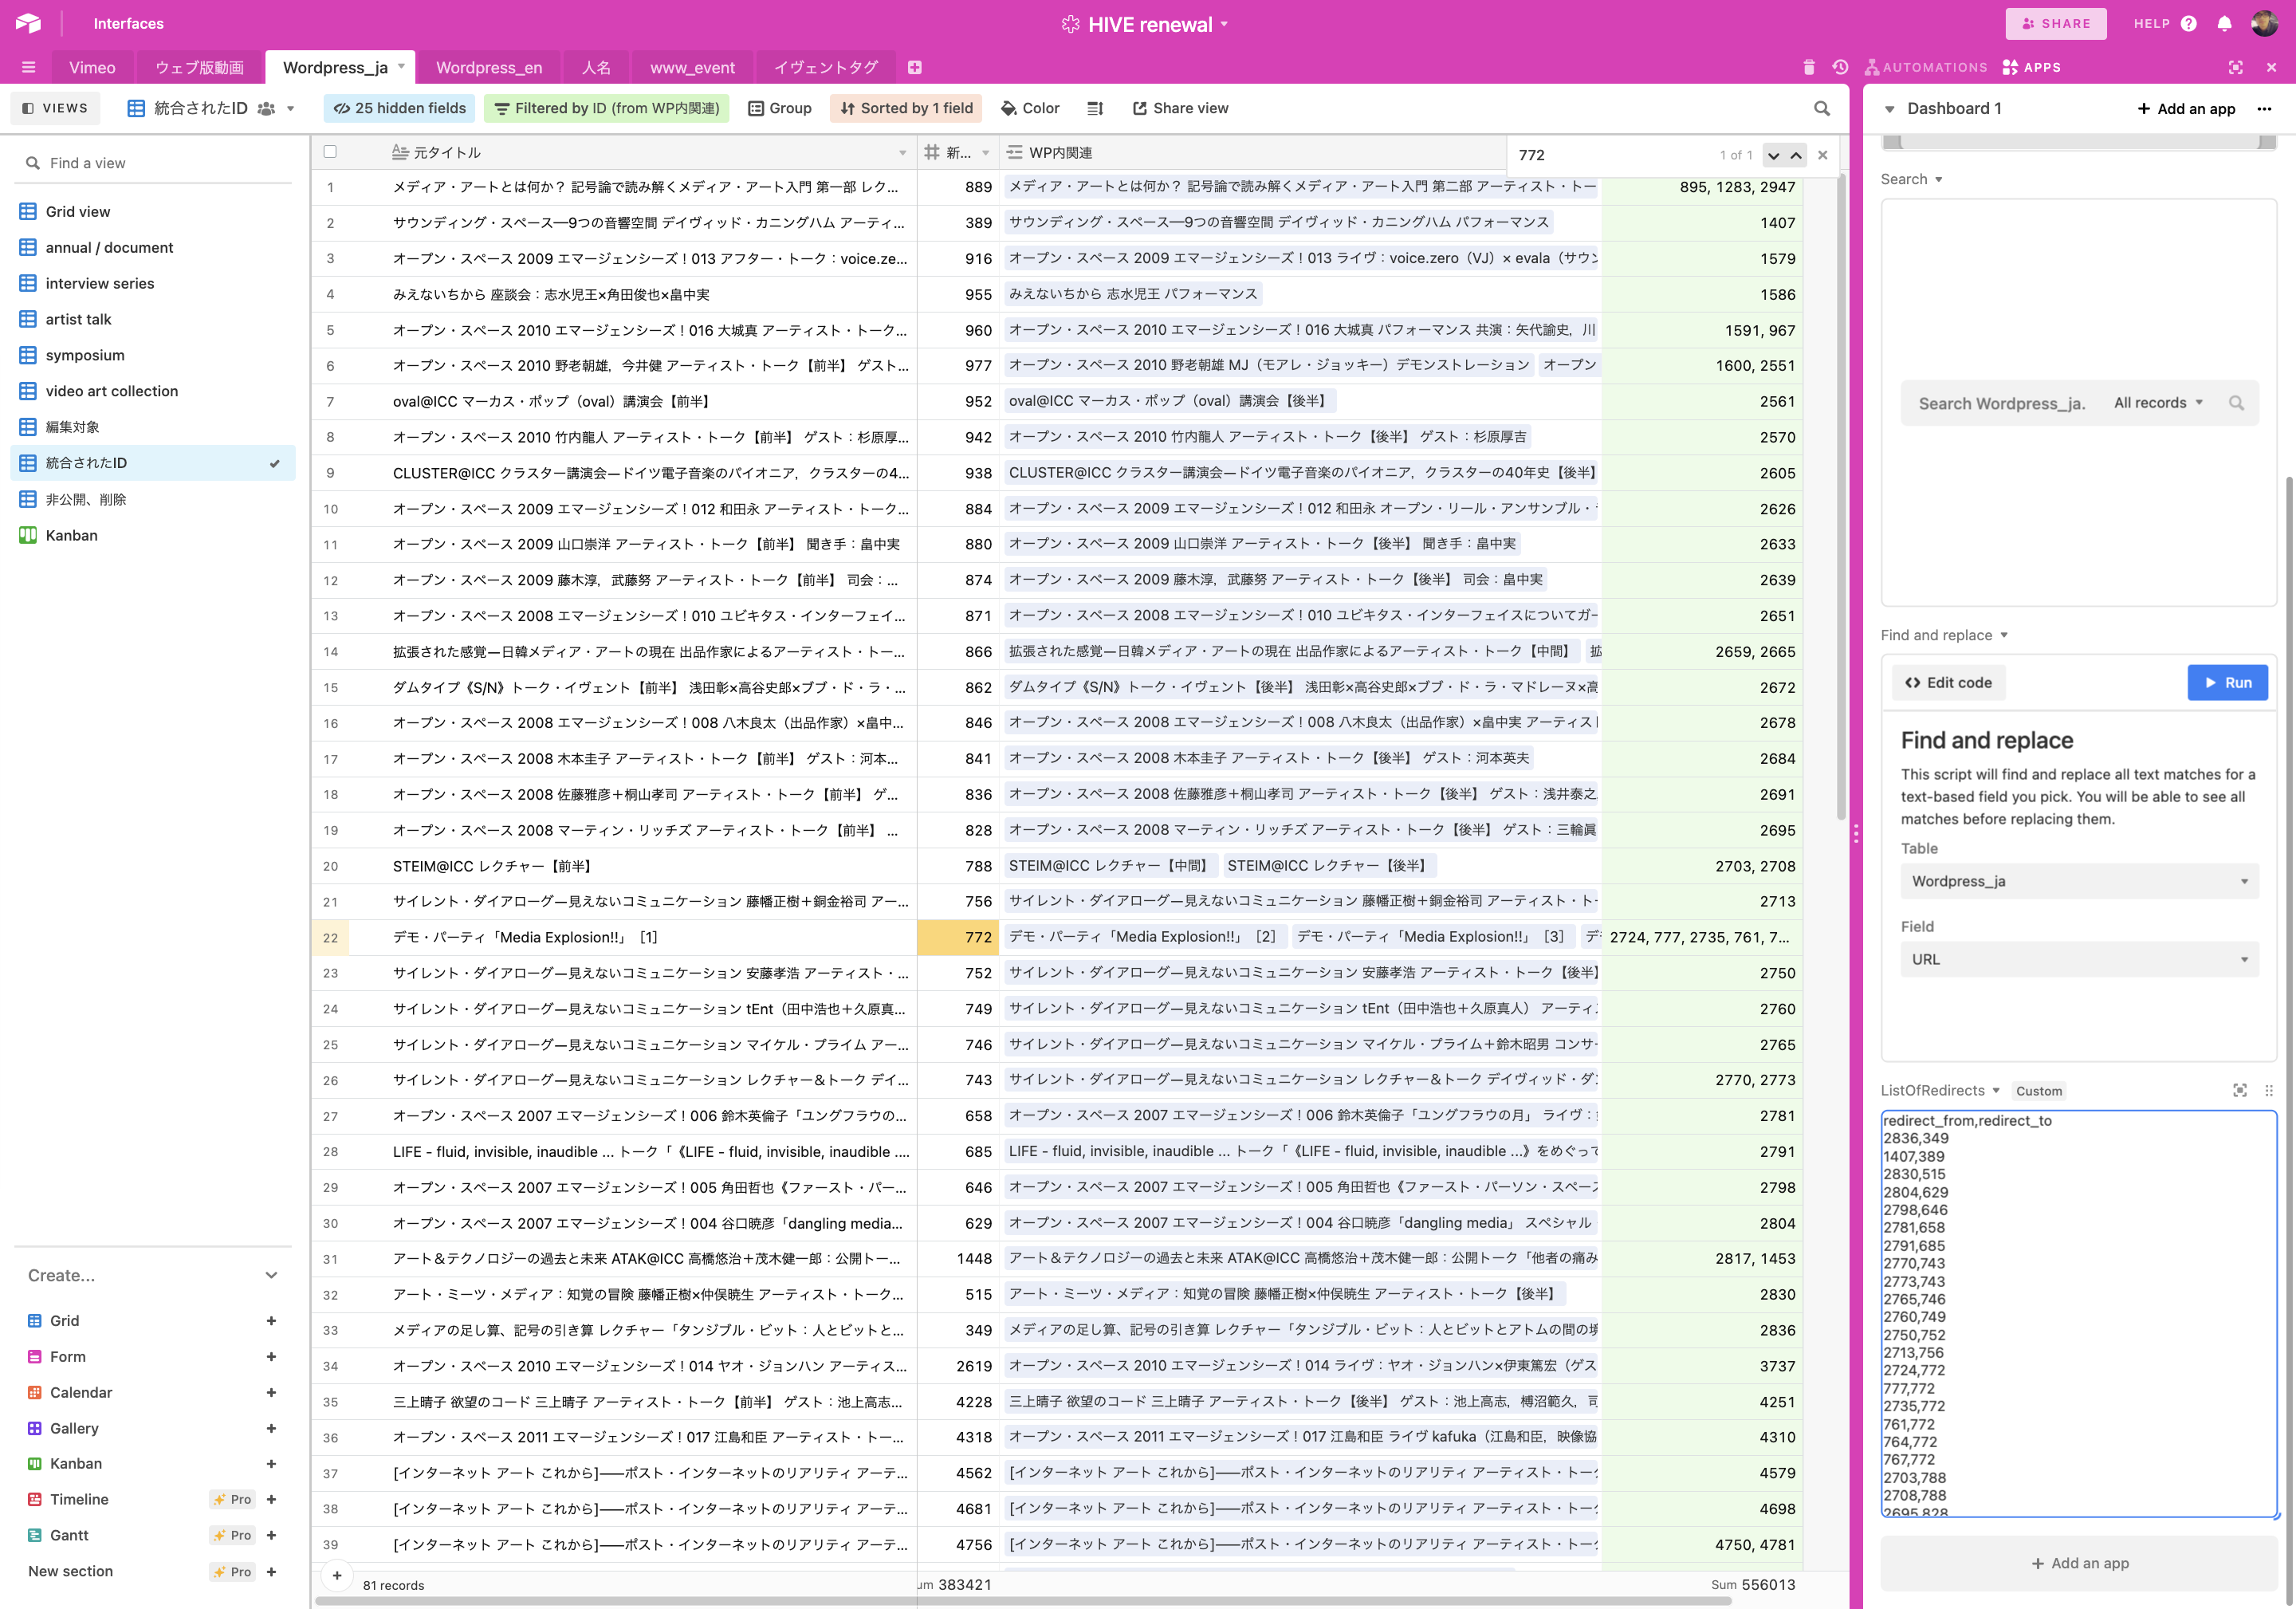
Task: Open the Dashboard 1 dropdown
Action: (1890, 108)
